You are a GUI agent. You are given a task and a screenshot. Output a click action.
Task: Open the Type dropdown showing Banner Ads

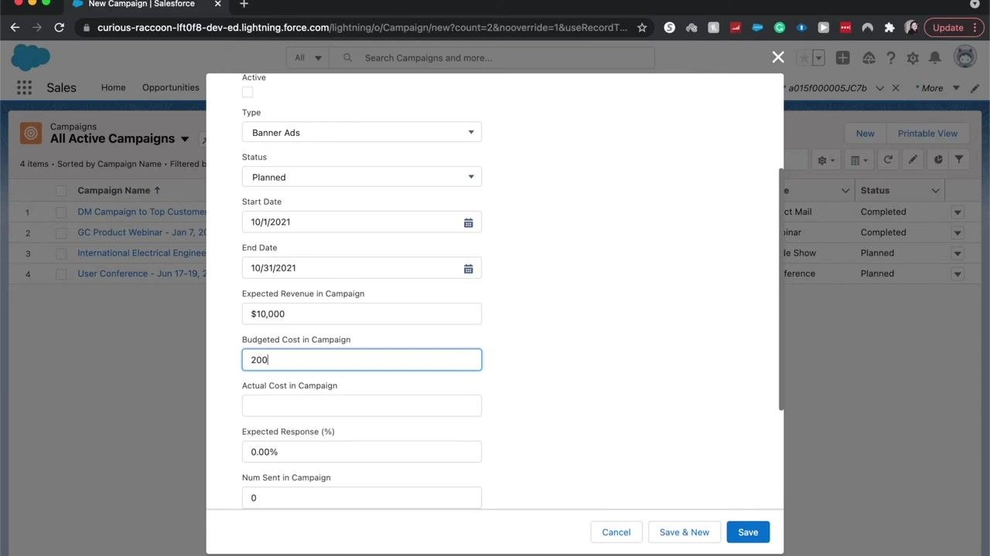click(361, 132)
